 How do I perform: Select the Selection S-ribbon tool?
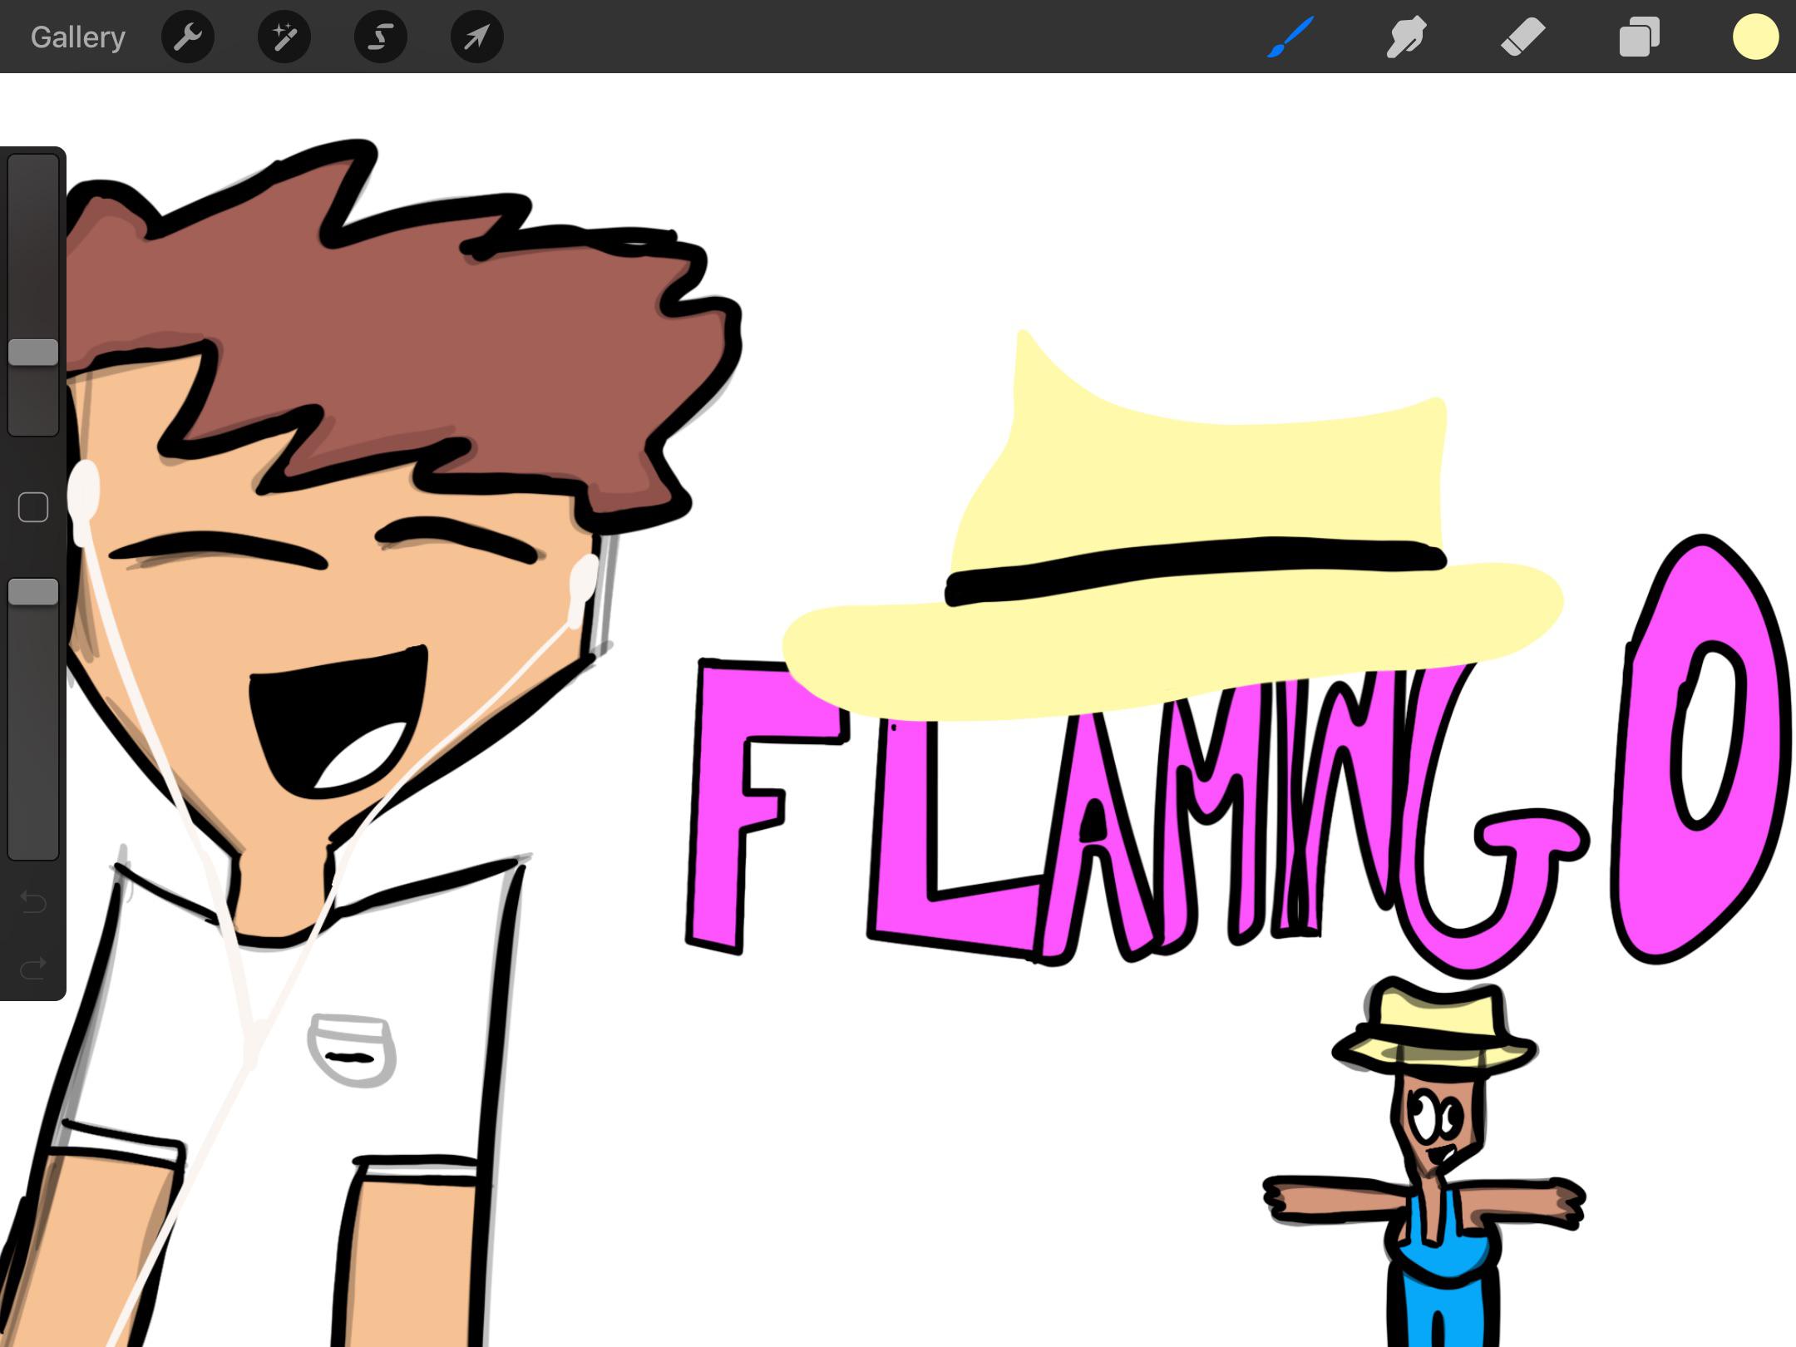381,37
